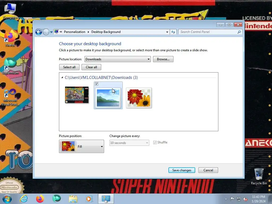Screen dimensions: 272x204
Task: Minimize the Desktop Background window
Action: point(220,25)
